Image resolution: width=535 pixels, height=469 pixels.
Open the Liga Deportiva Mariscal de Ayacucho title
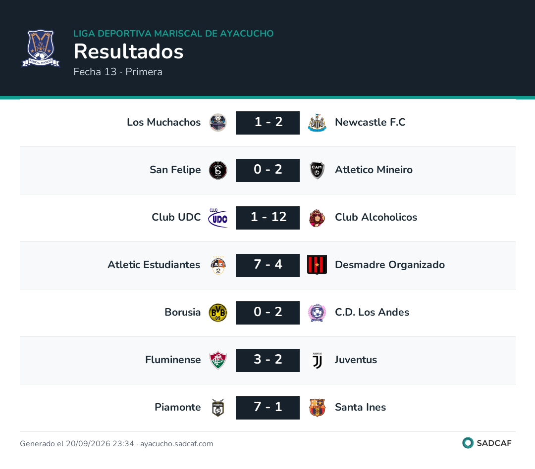pyautogui.click(x=173, y=34)
